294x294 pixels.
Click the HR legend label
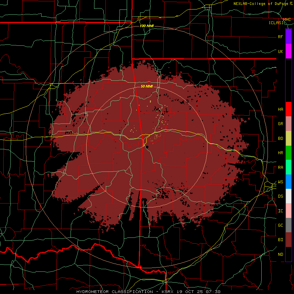click(281, 153)
